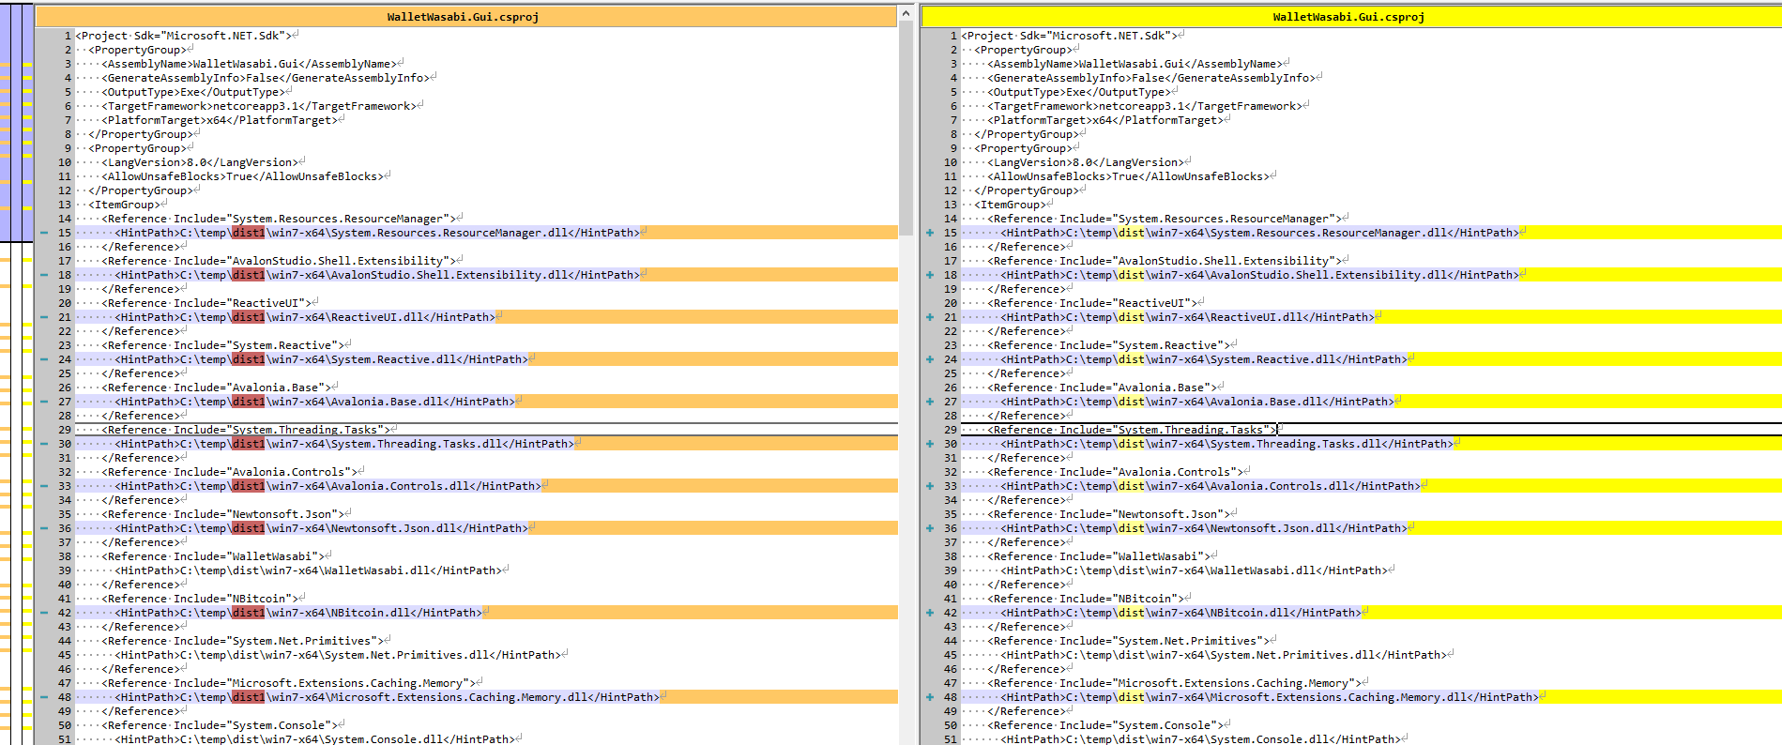
Task: Select the yellow right pane WalletWasabi.Gui.csproj header
Action: pyautogui.click(x=1351, y=17)
